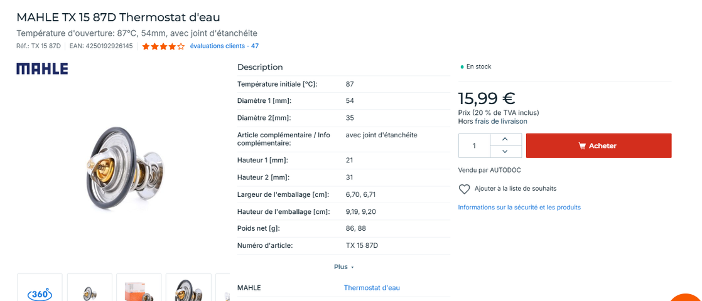The height and width of the screenshot is (301, 702).
Task: Click the MAHLE brand logo
Action: [x=42, y=69]
